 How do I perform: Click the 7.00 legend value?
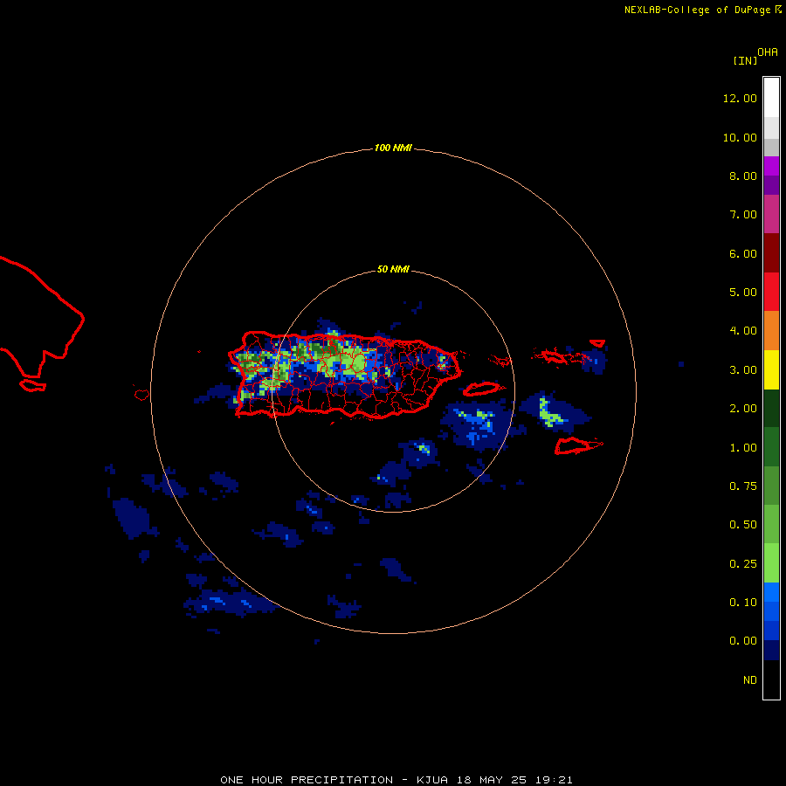pos(743,215)
